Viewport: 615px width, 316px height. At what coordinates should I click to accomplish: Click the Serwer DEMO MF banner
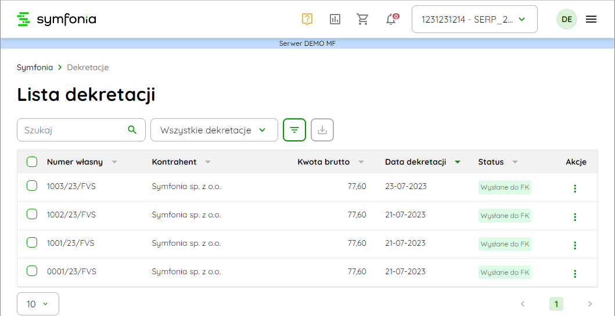click(x=308, y=43)
